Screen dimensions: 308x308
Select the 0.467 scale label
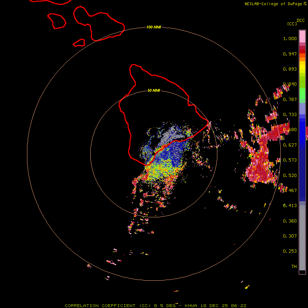click(x=290, y=191)
